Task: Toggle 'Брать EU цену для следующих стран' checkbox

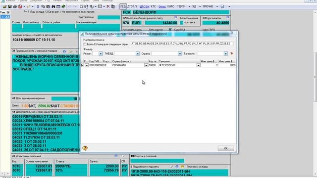Action: click(x=85, y=44)
